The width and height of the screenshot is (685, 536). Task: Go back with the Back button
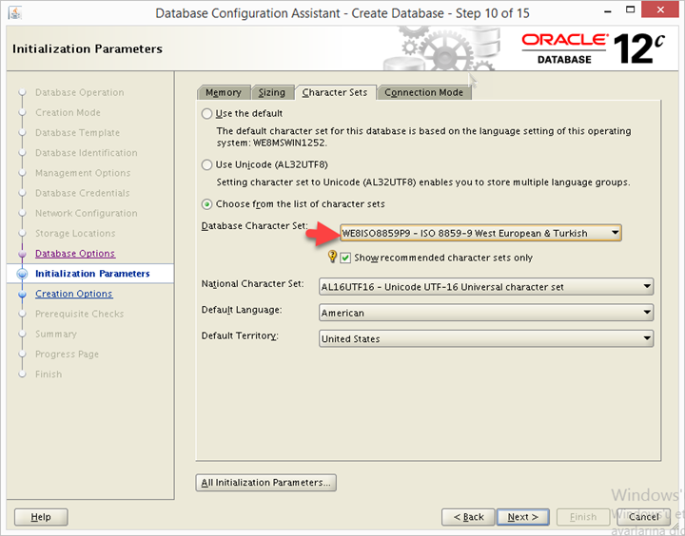(x=468, y=517)
